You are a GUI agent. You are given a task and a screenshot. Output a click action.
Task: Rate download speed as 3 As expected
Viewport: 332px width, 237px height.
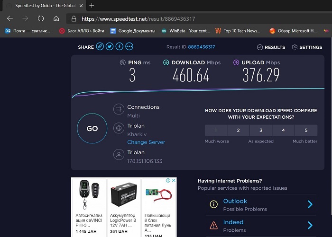click(x=261, y=131)
